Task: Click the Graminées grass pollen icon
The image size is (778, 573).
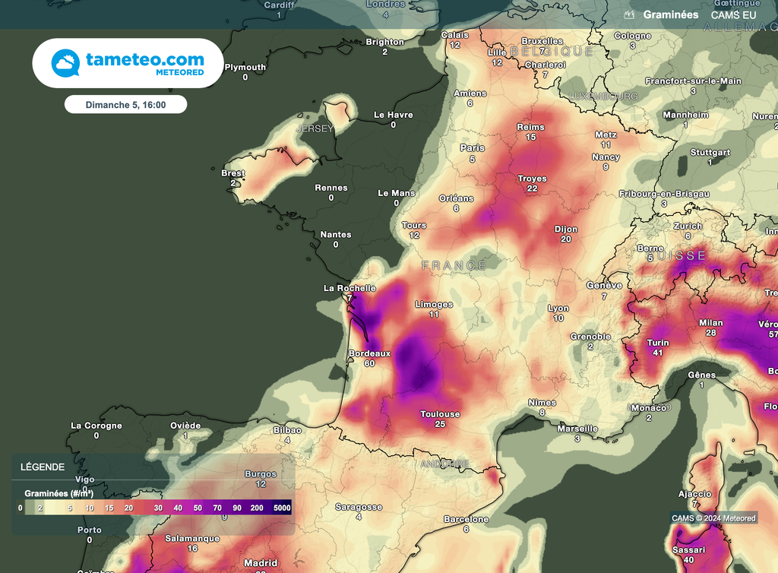Action: (628, 14)
